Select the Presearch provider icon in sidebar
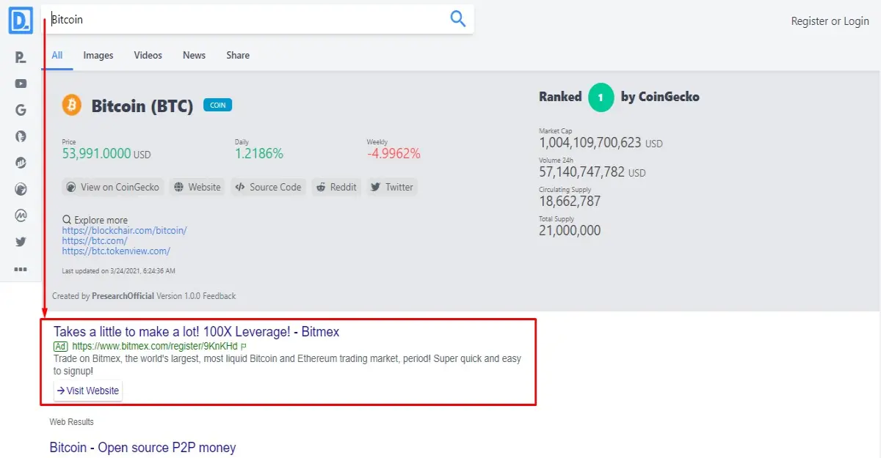The image size is (881, 458). (21, 58)
